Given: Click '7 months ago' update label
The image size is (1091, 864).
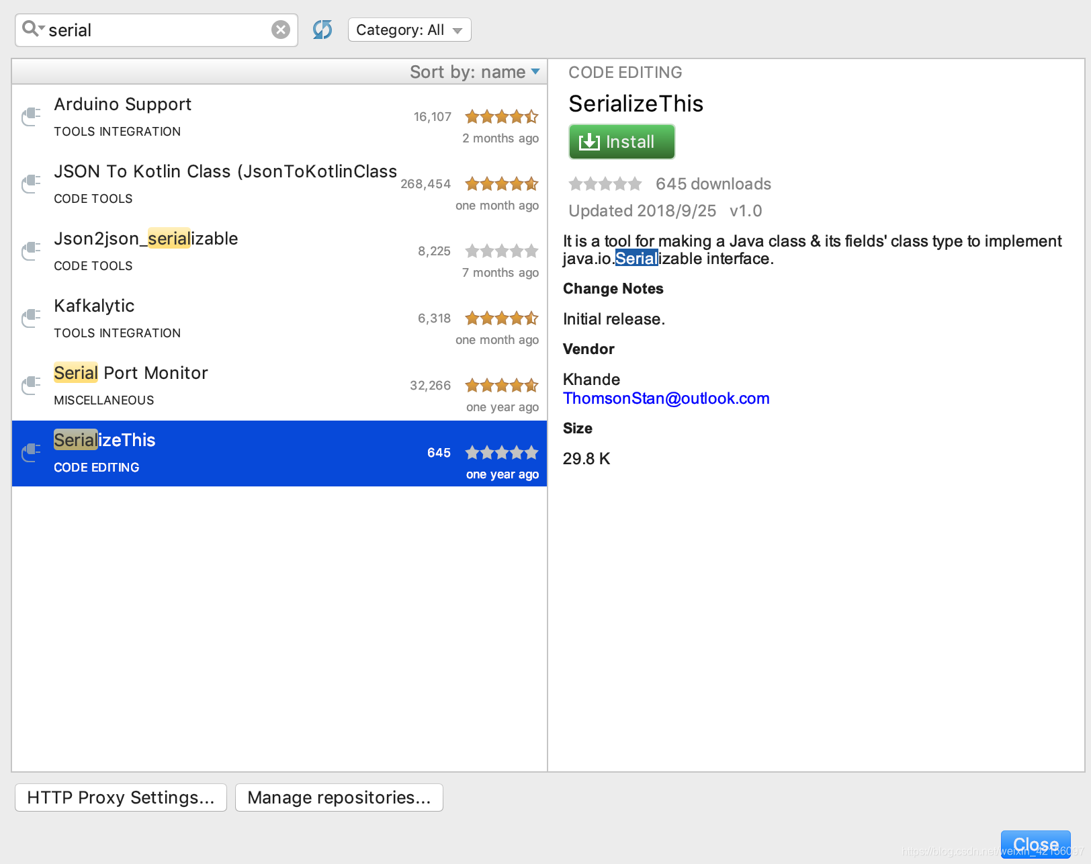Looking at the screenshot, I should (x=500, y=273).
